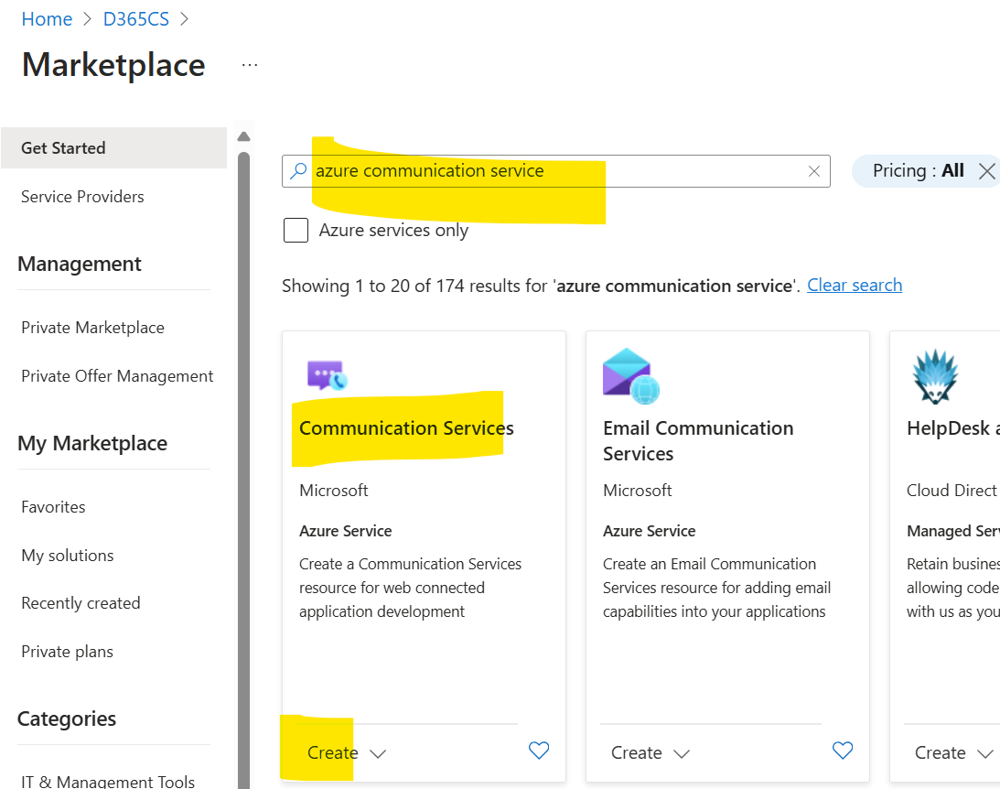Click 'Create a Communication Services resource' description
The height and width of the screenshot is (789, 1000).
pos(410,588)
